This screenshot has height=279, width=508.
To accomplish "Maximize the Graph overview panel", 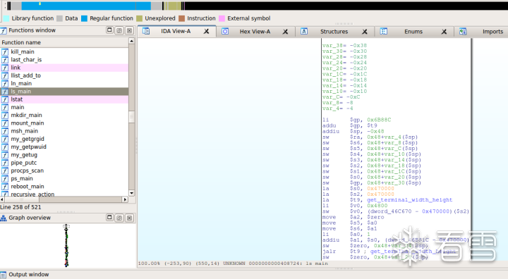I will coord(109,218).
